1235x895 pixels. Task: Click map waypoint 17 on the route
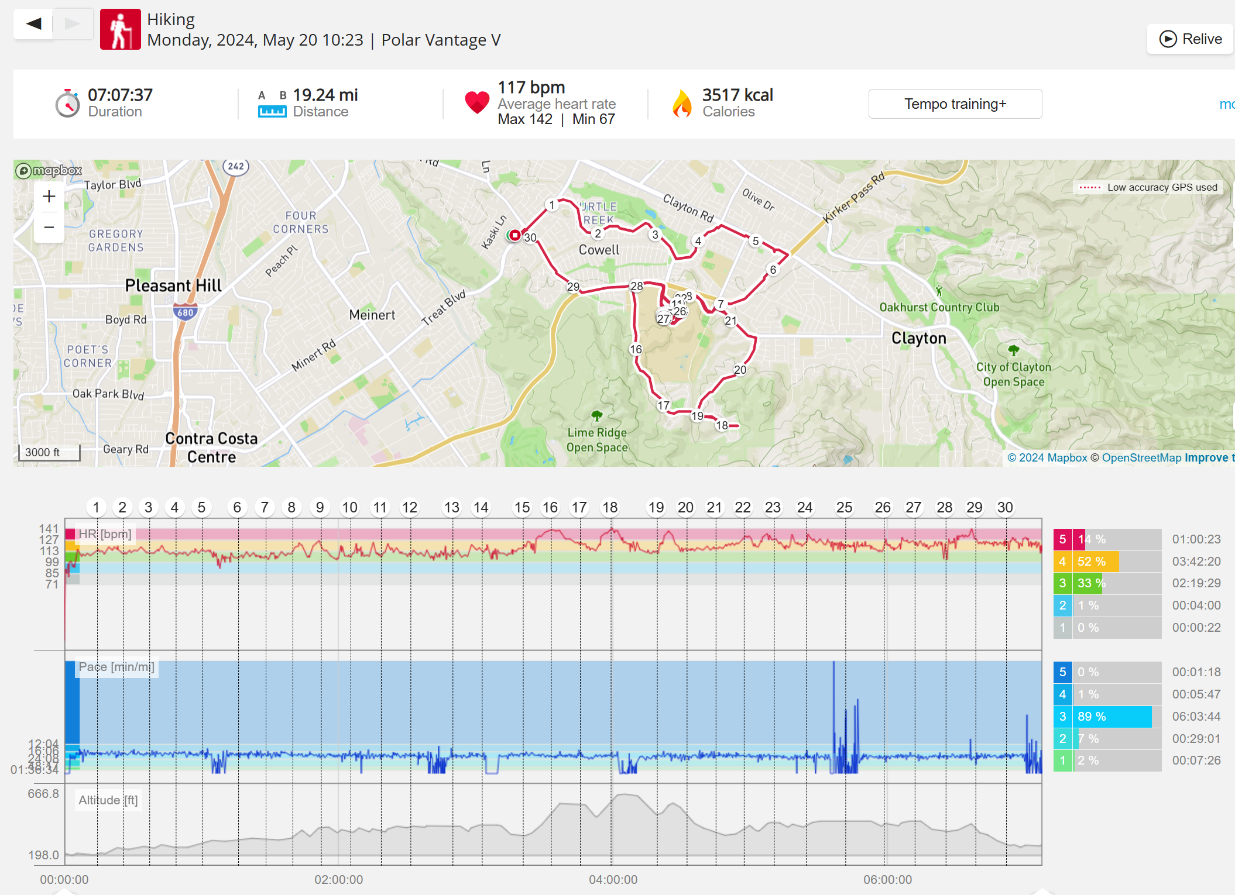click(x=663, y=405)
